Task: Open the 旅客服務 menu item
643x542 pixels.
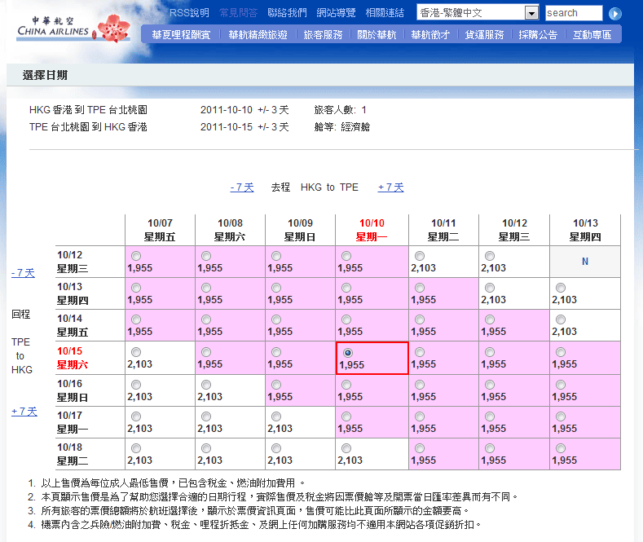Action: click(x=323, y=35)
